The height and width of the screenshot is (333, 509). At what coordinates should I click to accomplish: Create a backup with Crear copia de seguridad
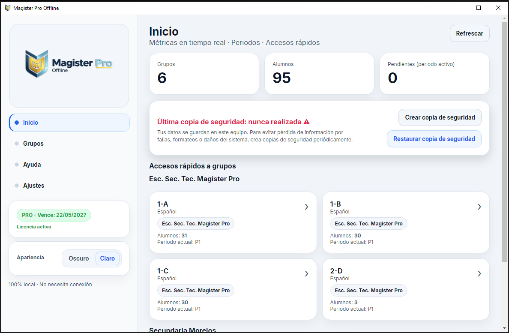[440, 117]
